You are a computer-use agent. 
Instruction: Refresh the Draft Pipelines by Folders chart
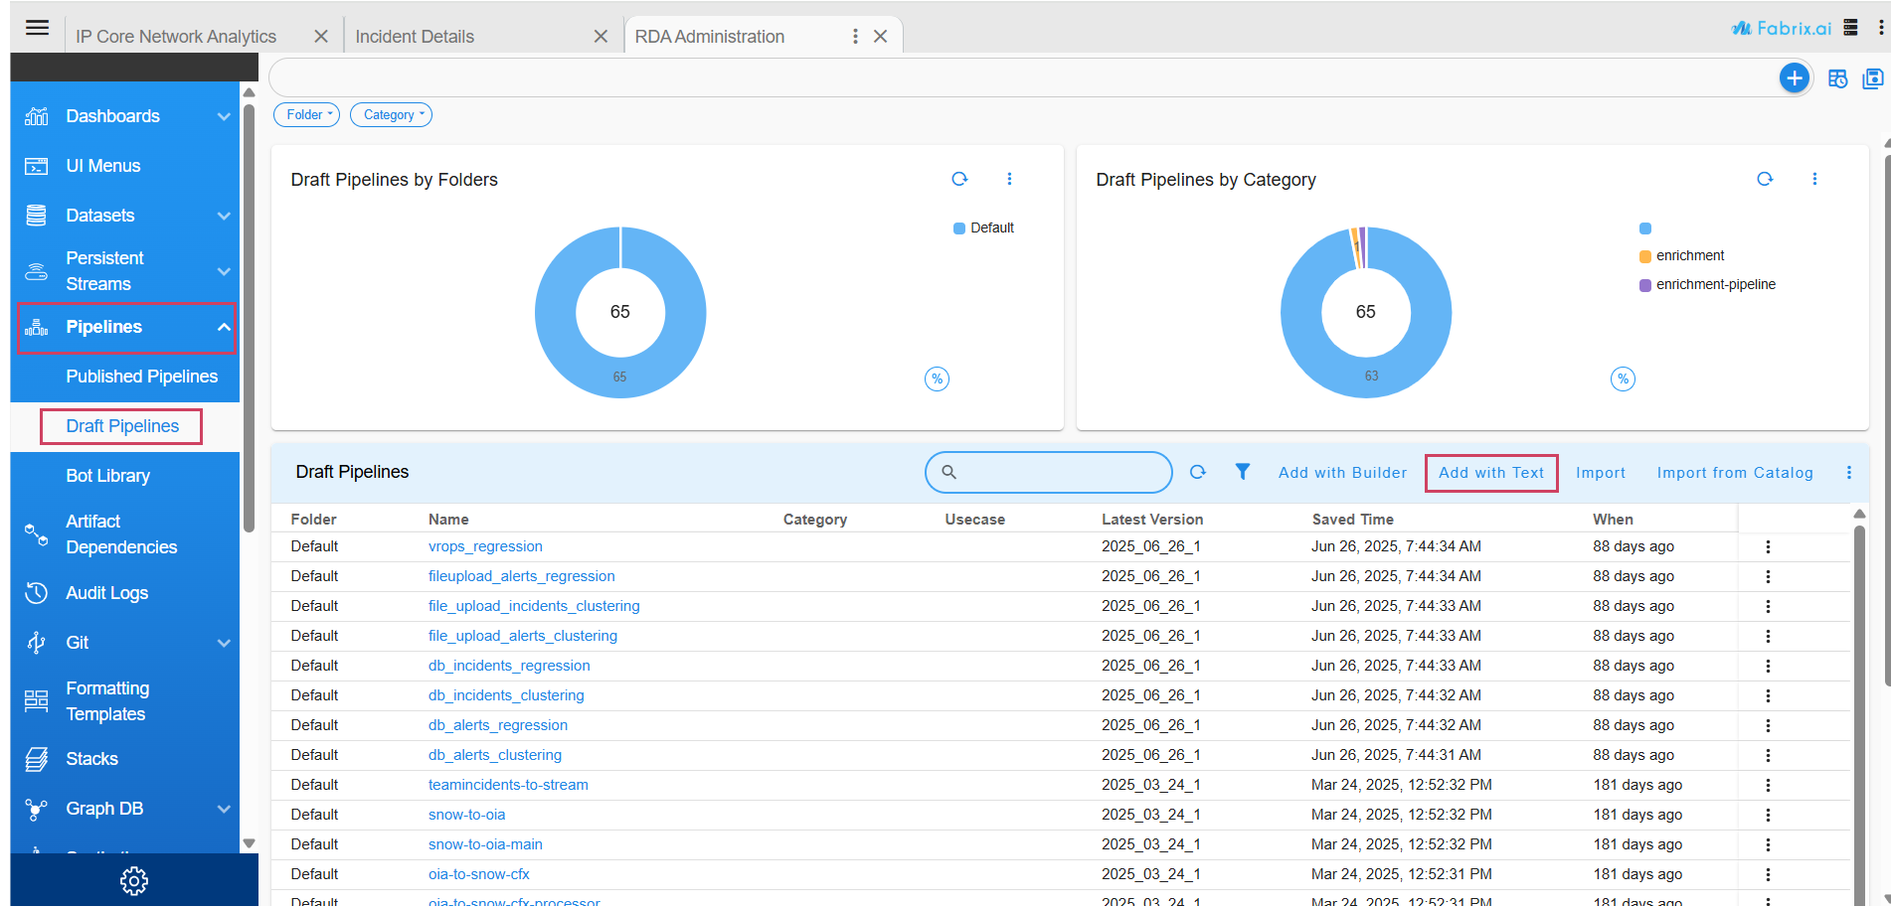(959, 179)
